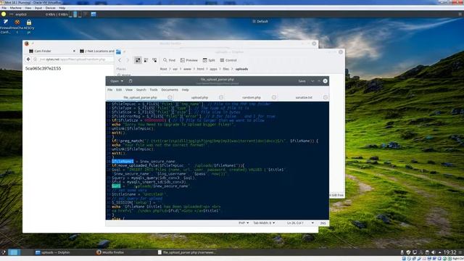This screenshot has width=464, height=261.
Task: Click the Find button in Dolphin toolbar
Action: [169, 60]
